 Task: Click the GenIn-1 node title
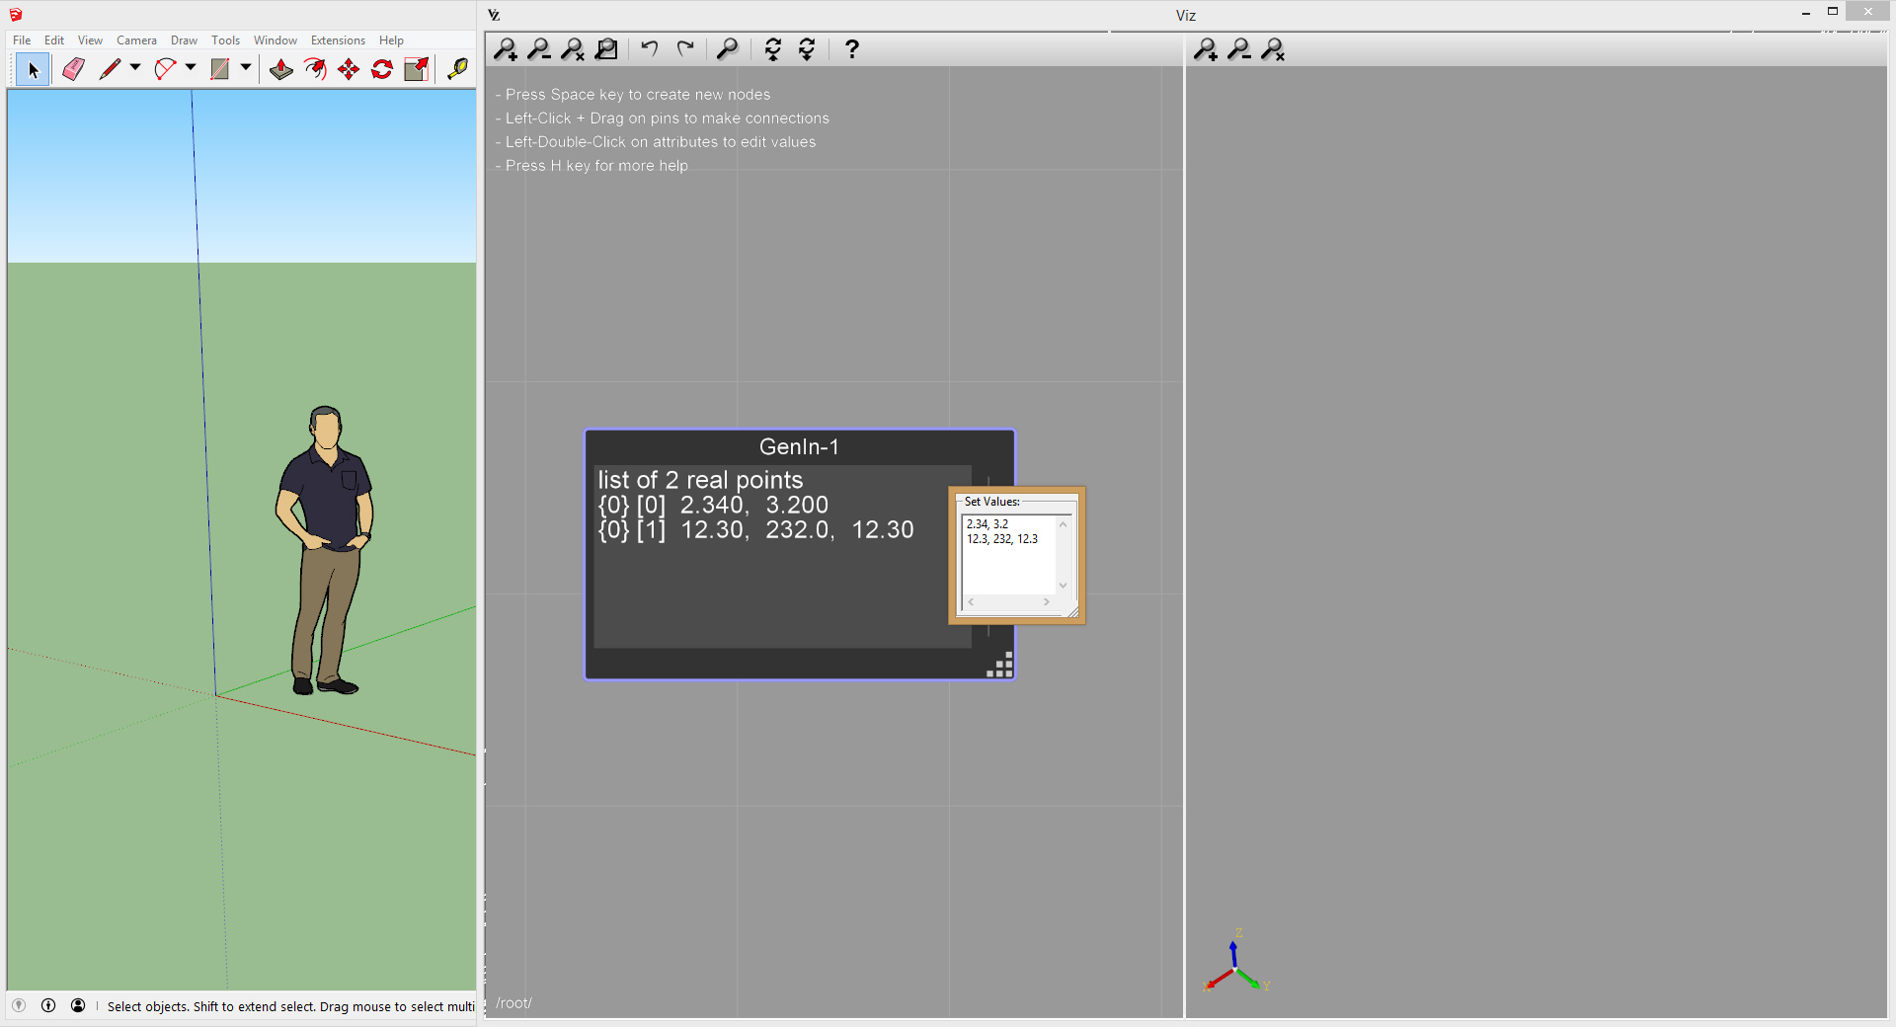point(799,447)
